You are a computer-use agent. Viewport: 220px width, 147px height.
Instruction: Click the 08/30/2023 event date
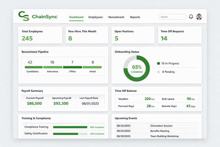point(123,136)
